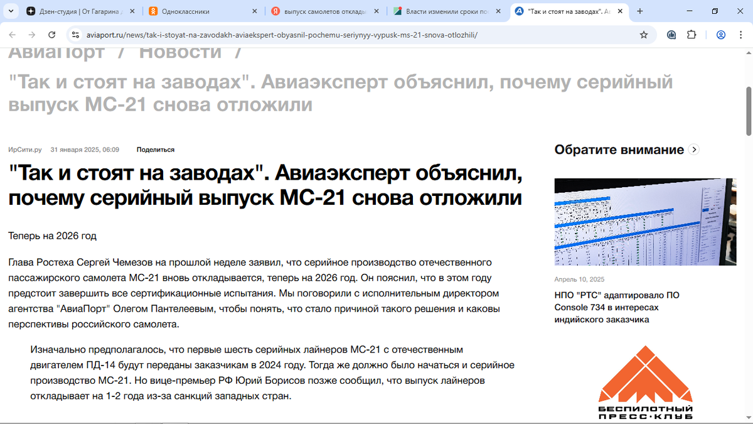
Task: Click the Поделиться share button
Action: pyautogui.click(x=156, y=149)
